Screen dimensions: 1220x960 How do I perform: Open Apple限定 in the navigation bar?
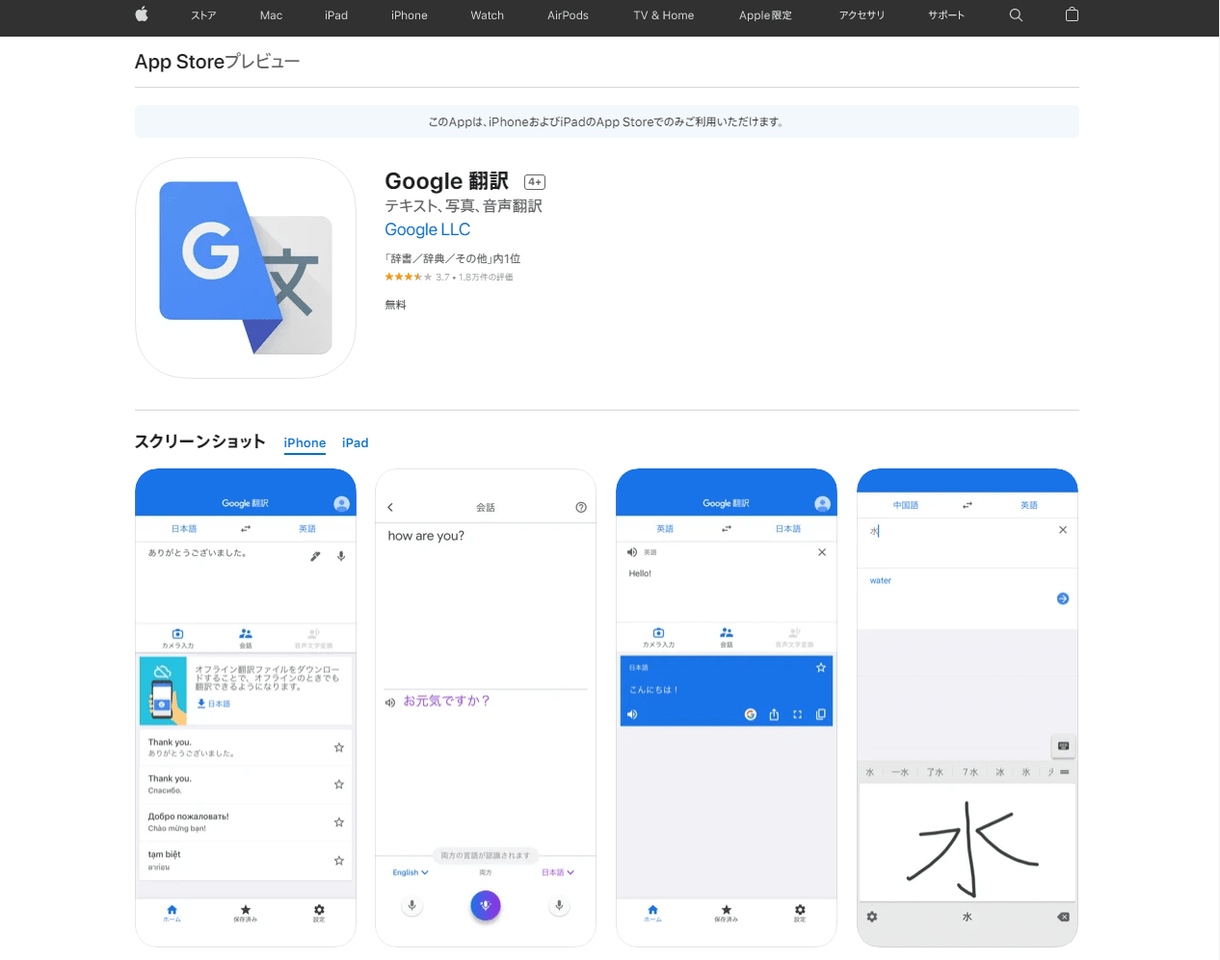coord(765,15)
